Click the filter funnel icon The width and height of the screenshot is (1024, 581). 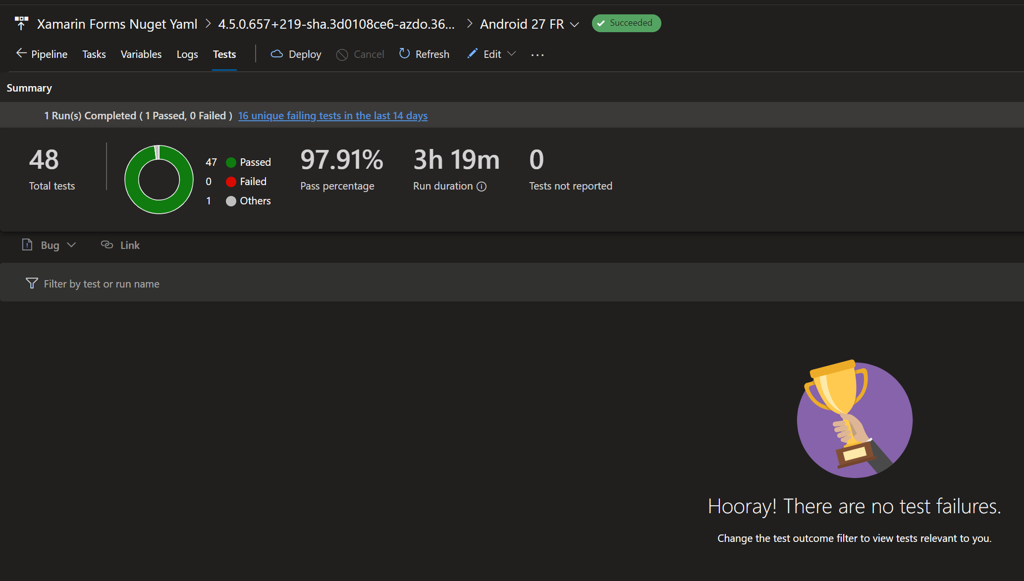pos(31,283)
